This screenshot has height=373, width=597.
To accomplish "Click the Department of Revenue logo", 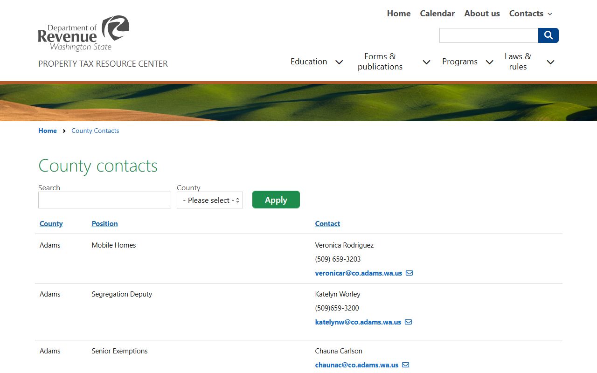I will (x=83, y=33).
